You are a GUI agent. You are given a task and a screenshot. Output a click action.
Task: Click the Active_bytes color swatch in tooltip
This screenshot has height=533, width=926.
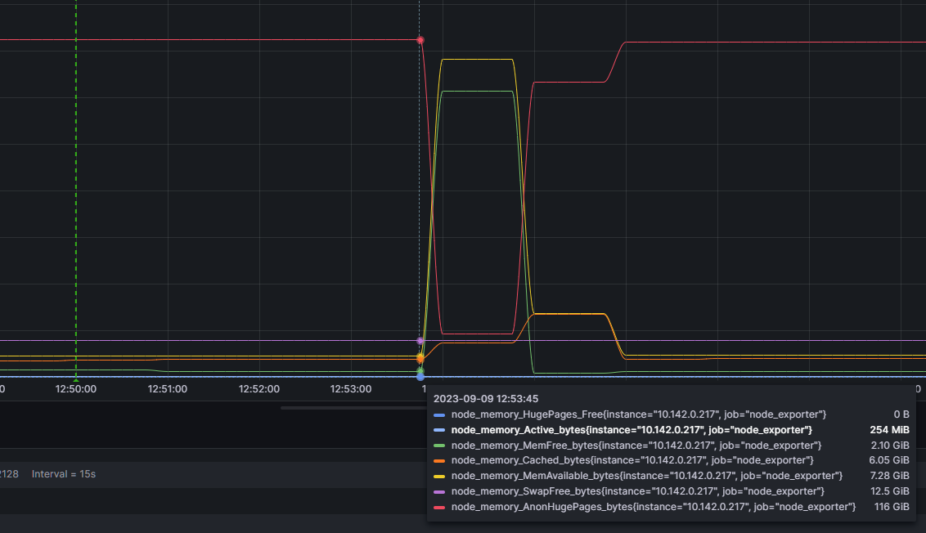click(439, 430)
